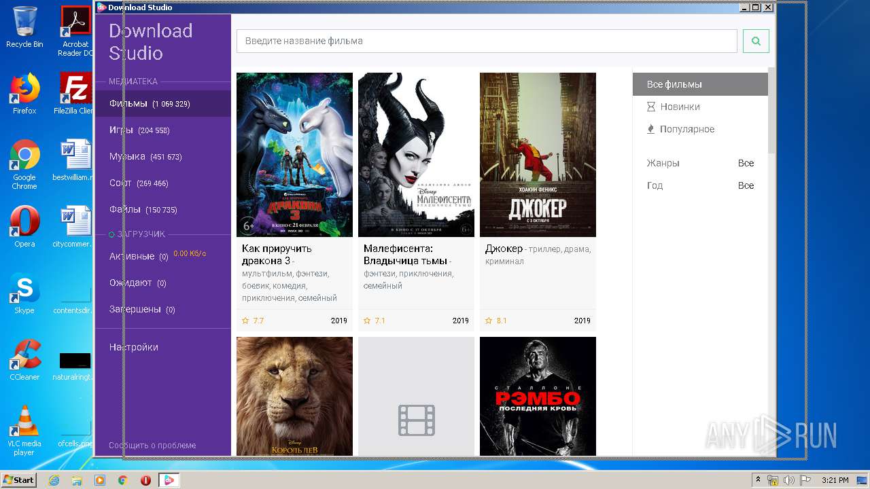This screenshot has width=870, height=489.
Task: Open the Король Лев lion poster
Action: [294, 396]
